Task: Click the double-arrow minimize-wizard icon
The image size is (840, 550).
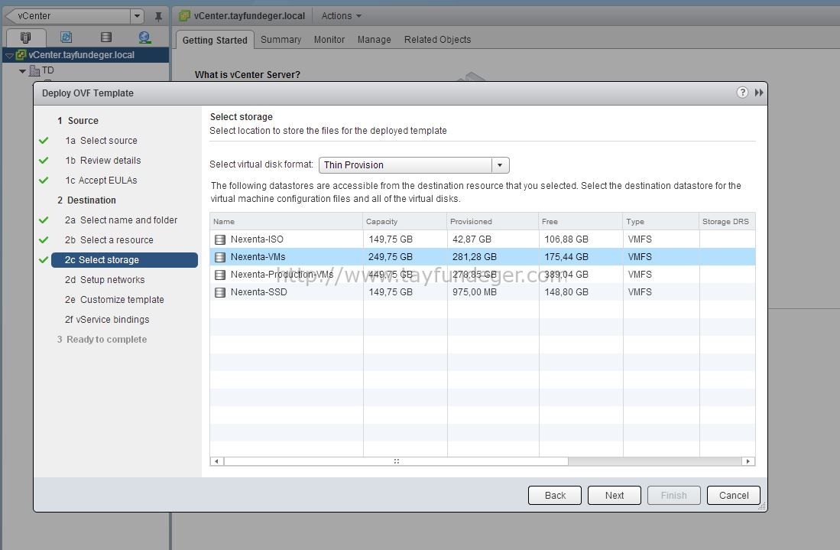Action: pyautogui.click(x=759, y=93)
